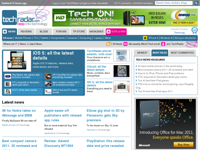Open the TR Store tab
The height and width of the screenshot is (150, 200).
[x=79, y=32]
